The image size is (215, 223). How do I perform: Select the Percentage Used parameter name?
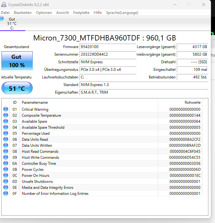coord(36,133)
